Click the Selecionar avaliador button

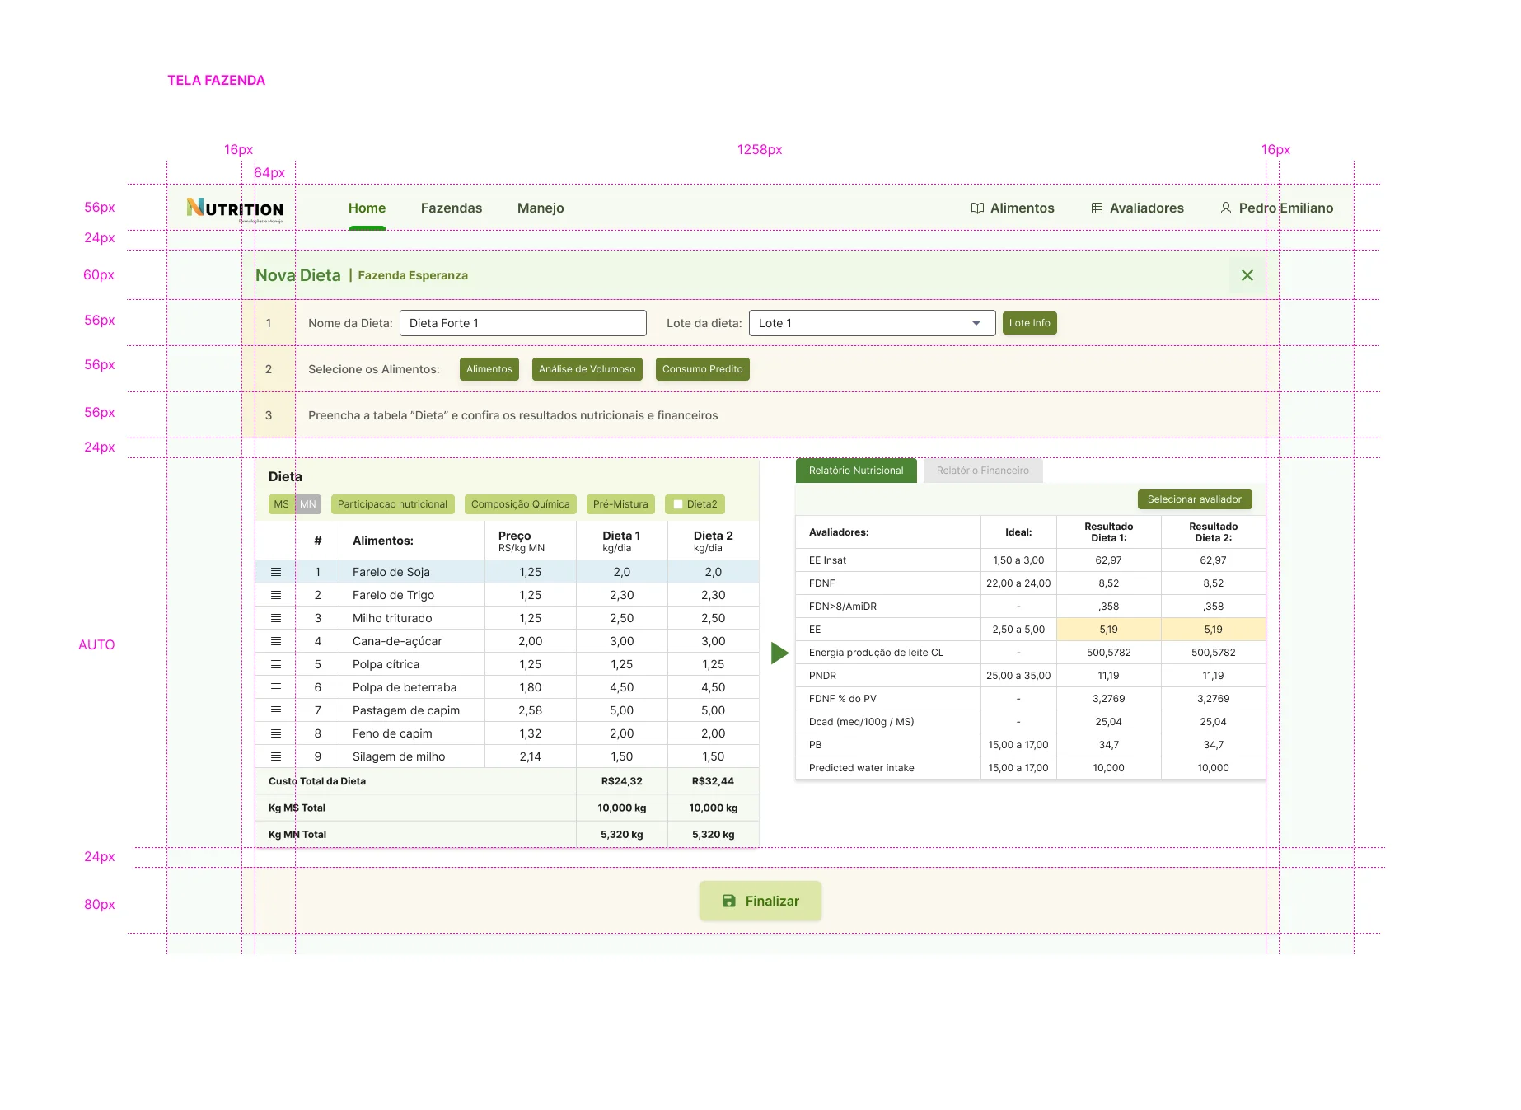(1195, 499)
